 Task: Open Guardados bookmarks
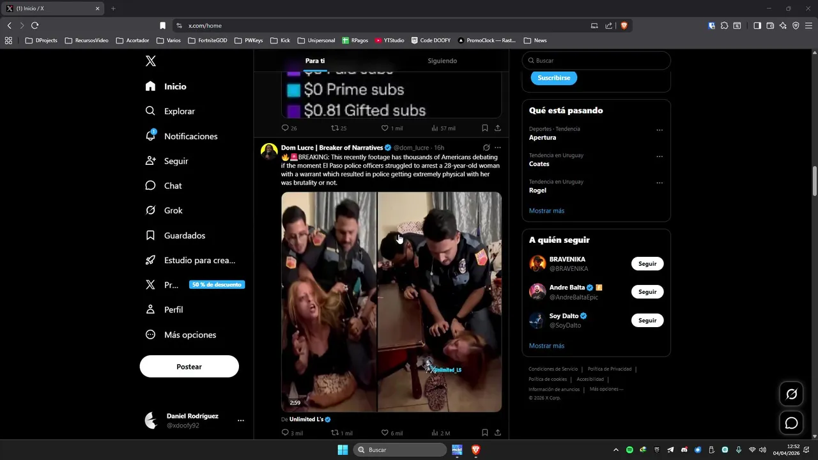(x=176, y=235)
